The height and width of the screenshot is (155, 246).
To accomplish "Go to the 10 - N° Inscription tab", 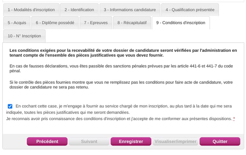I will tap(24, 36).
